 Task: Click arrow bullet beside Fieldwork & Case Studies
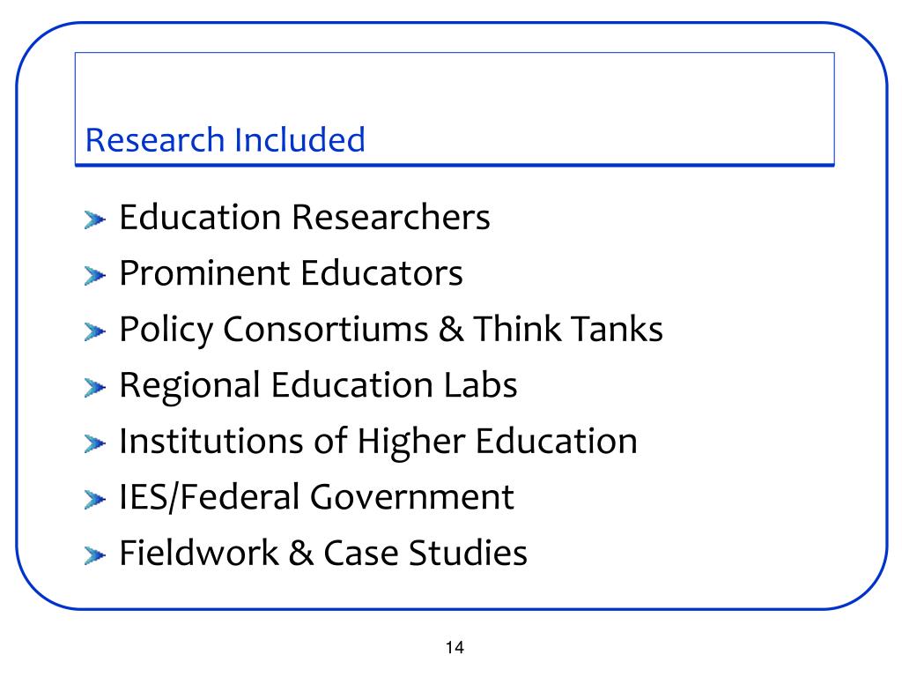tap(95, 555)
